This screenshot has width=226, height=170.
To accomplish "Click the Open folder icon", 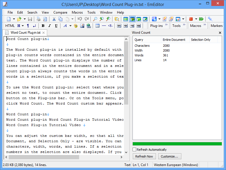I will point(19,19).
